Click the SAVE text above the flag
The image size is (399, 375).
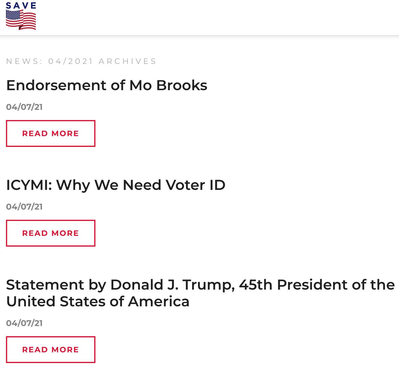point(21,6)
